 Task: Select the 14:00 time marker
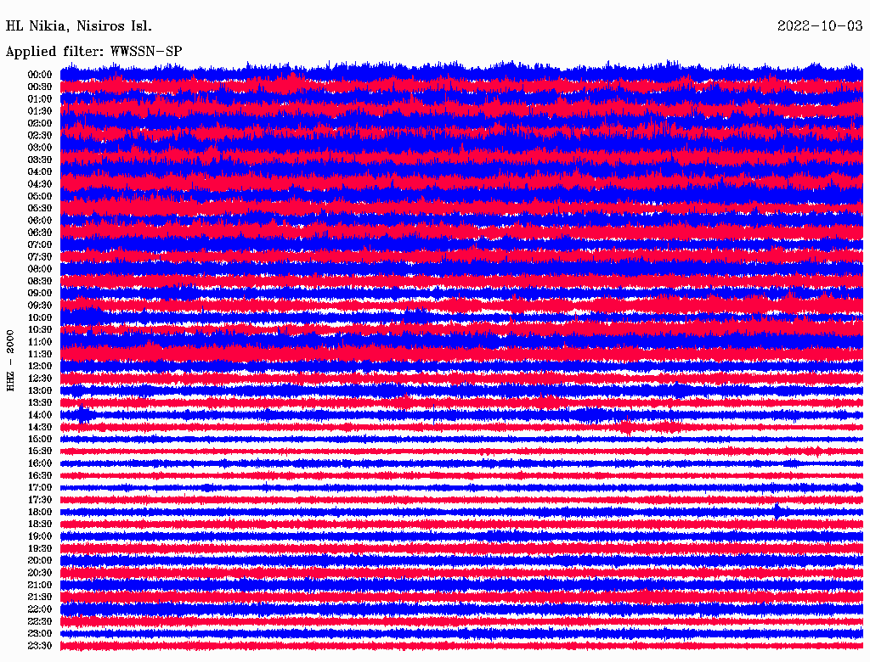click(x=40, y=415)
